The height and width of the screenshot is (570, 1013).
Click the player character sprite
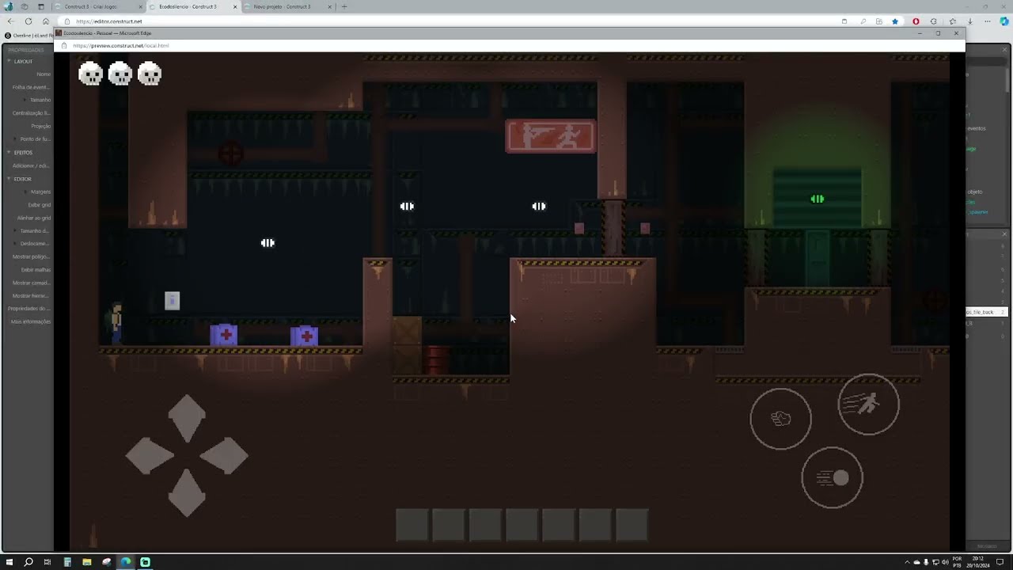(116, 324)
